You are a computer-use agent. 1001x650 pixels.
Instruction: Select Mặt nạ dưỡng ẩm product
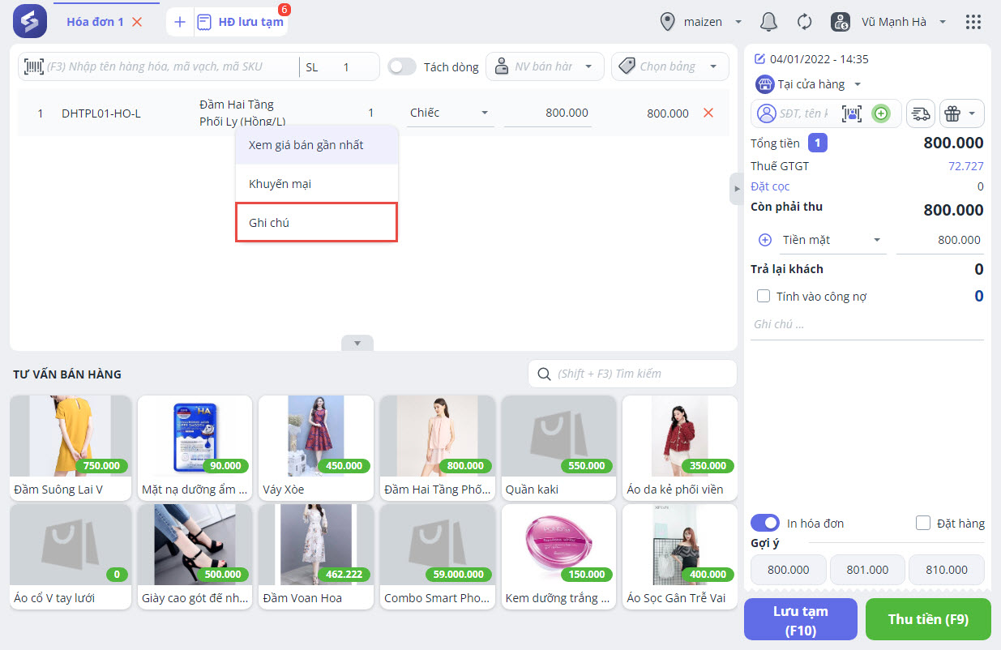pos(195,448)
